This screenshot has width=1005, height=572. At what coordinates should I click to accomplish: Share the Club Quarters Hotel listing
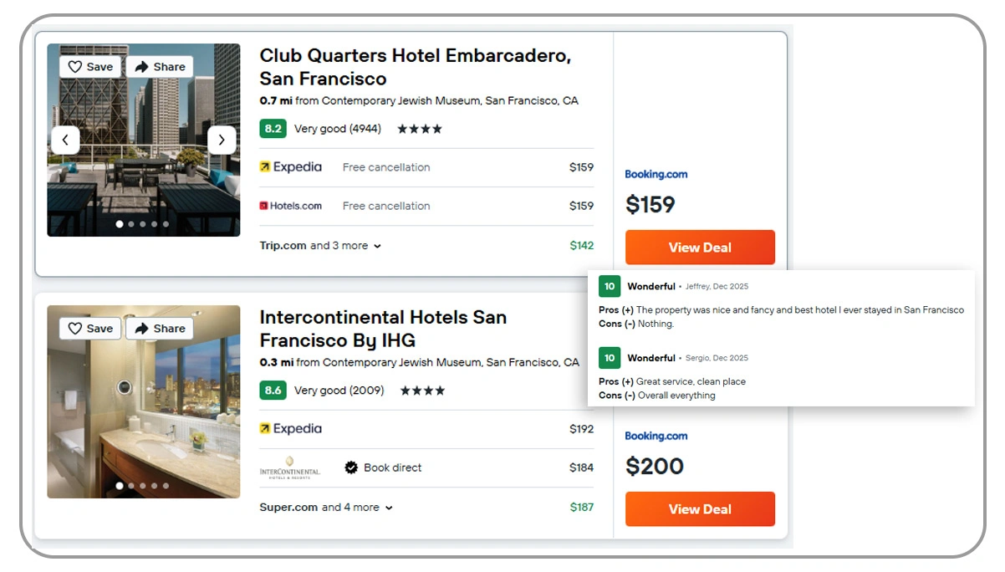(160, 67)
